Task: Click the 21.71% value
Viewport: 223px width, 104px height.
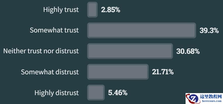Action: coord(163,72)
